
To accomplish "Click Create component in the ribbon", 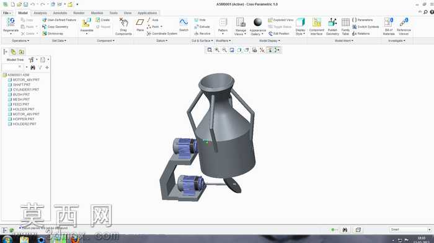I will 103,20.
